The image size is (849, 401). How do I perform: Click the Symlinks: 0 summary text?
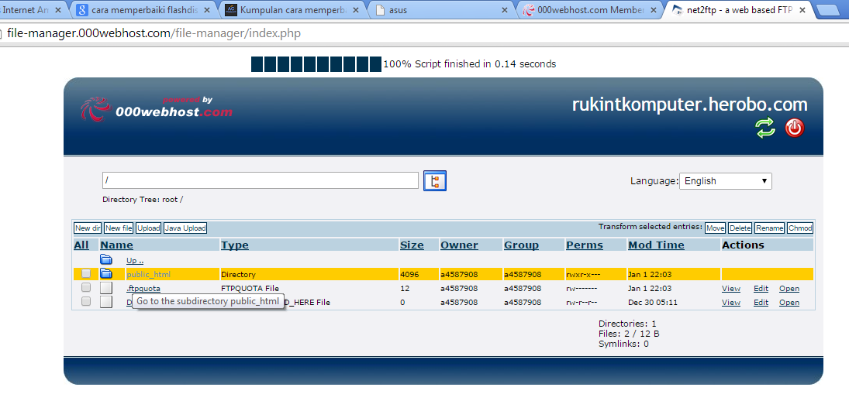(623, 343)
